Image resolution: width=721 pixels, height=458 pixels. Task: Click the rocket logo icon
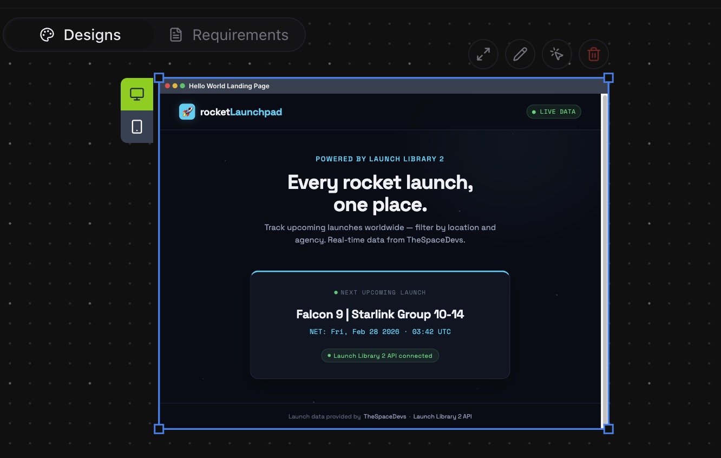point(187,112)
